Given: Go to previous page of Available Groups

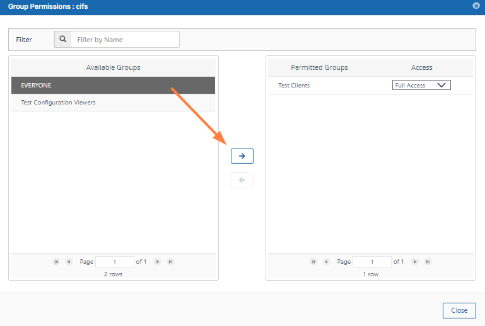Looking at the screenshot, I should [69, 262].
